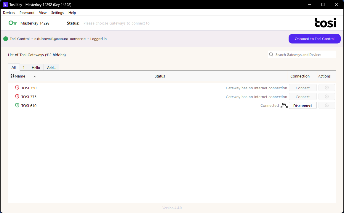Open the Settings menu
The width and height of the screenshot is (344, 213).
tap(57, 13)
